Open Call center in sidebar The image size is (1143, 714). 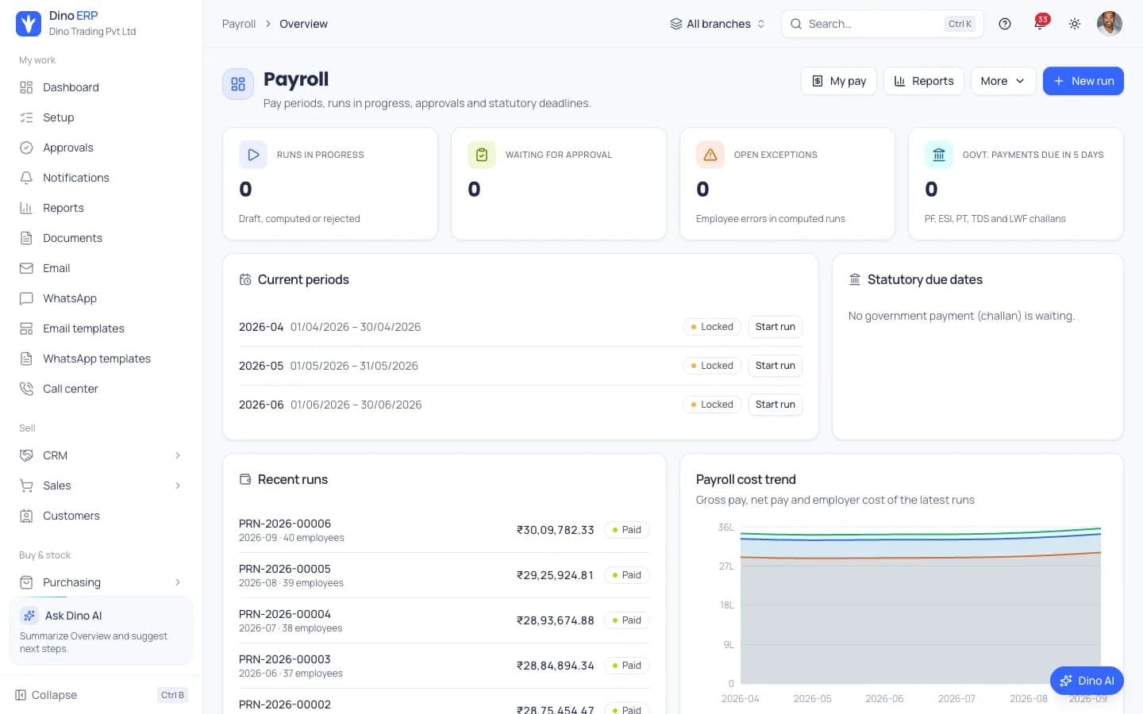(101, 389)
